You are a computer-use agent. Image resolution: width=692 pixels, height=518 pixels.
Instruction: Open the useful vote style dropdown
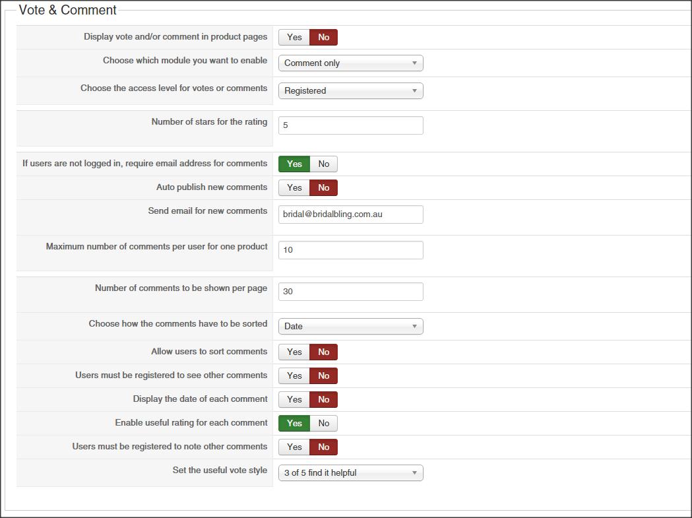[x=350, y=473]
